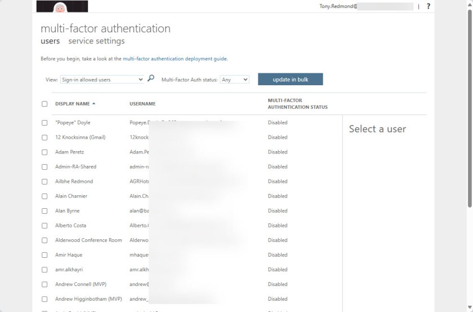Click the multi-factor authentication page title
This screenshot has width=473, height=312.
click(x=106, y=28)
